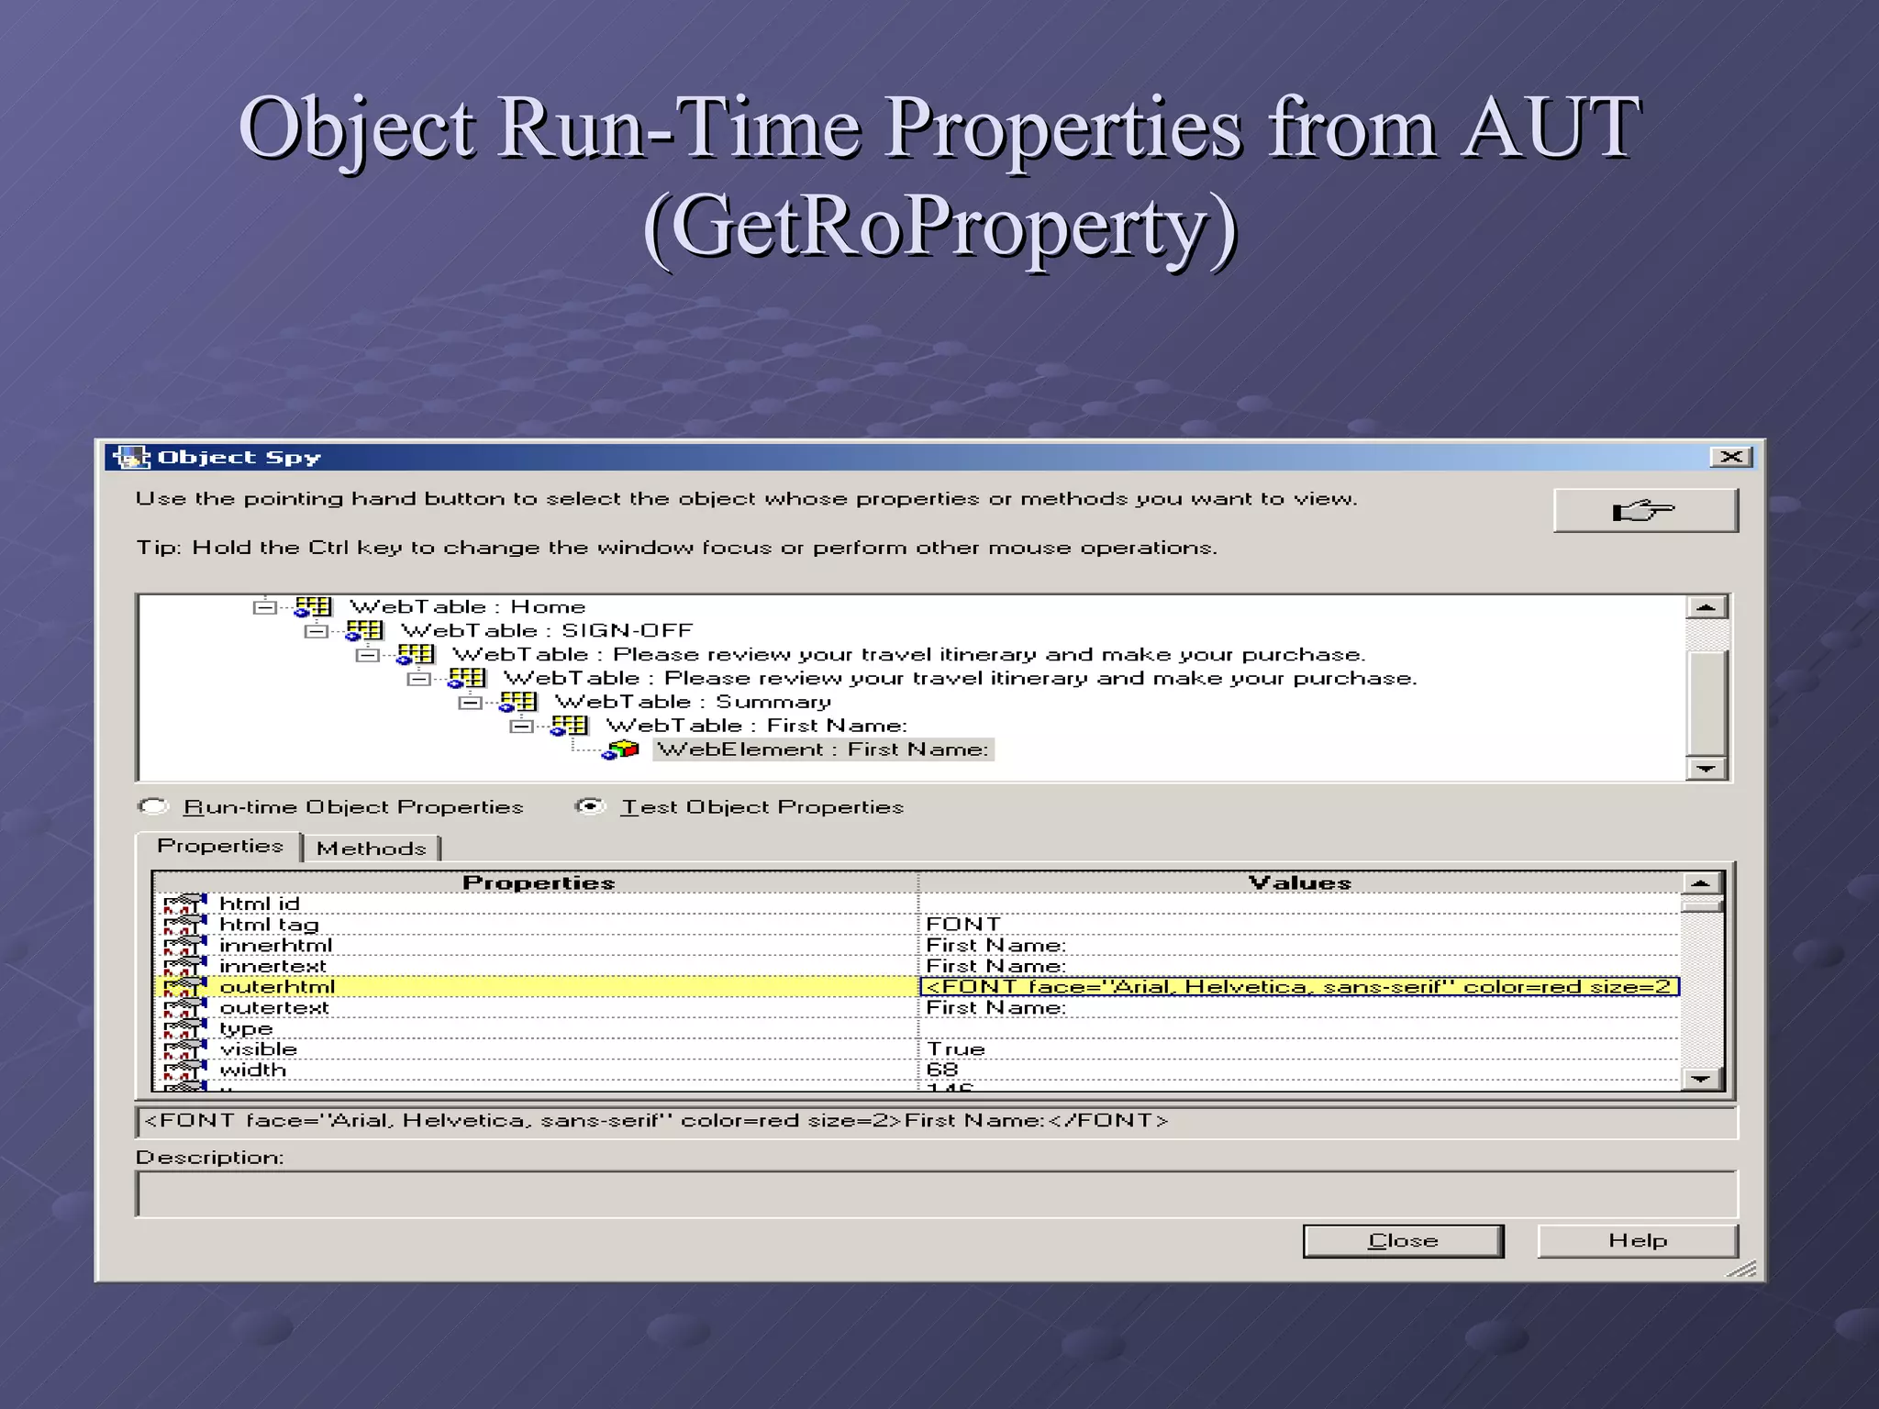Click the property icon next to outerhtml
This screenshot has height=1409, width=1879.
(x=185, y=987)
